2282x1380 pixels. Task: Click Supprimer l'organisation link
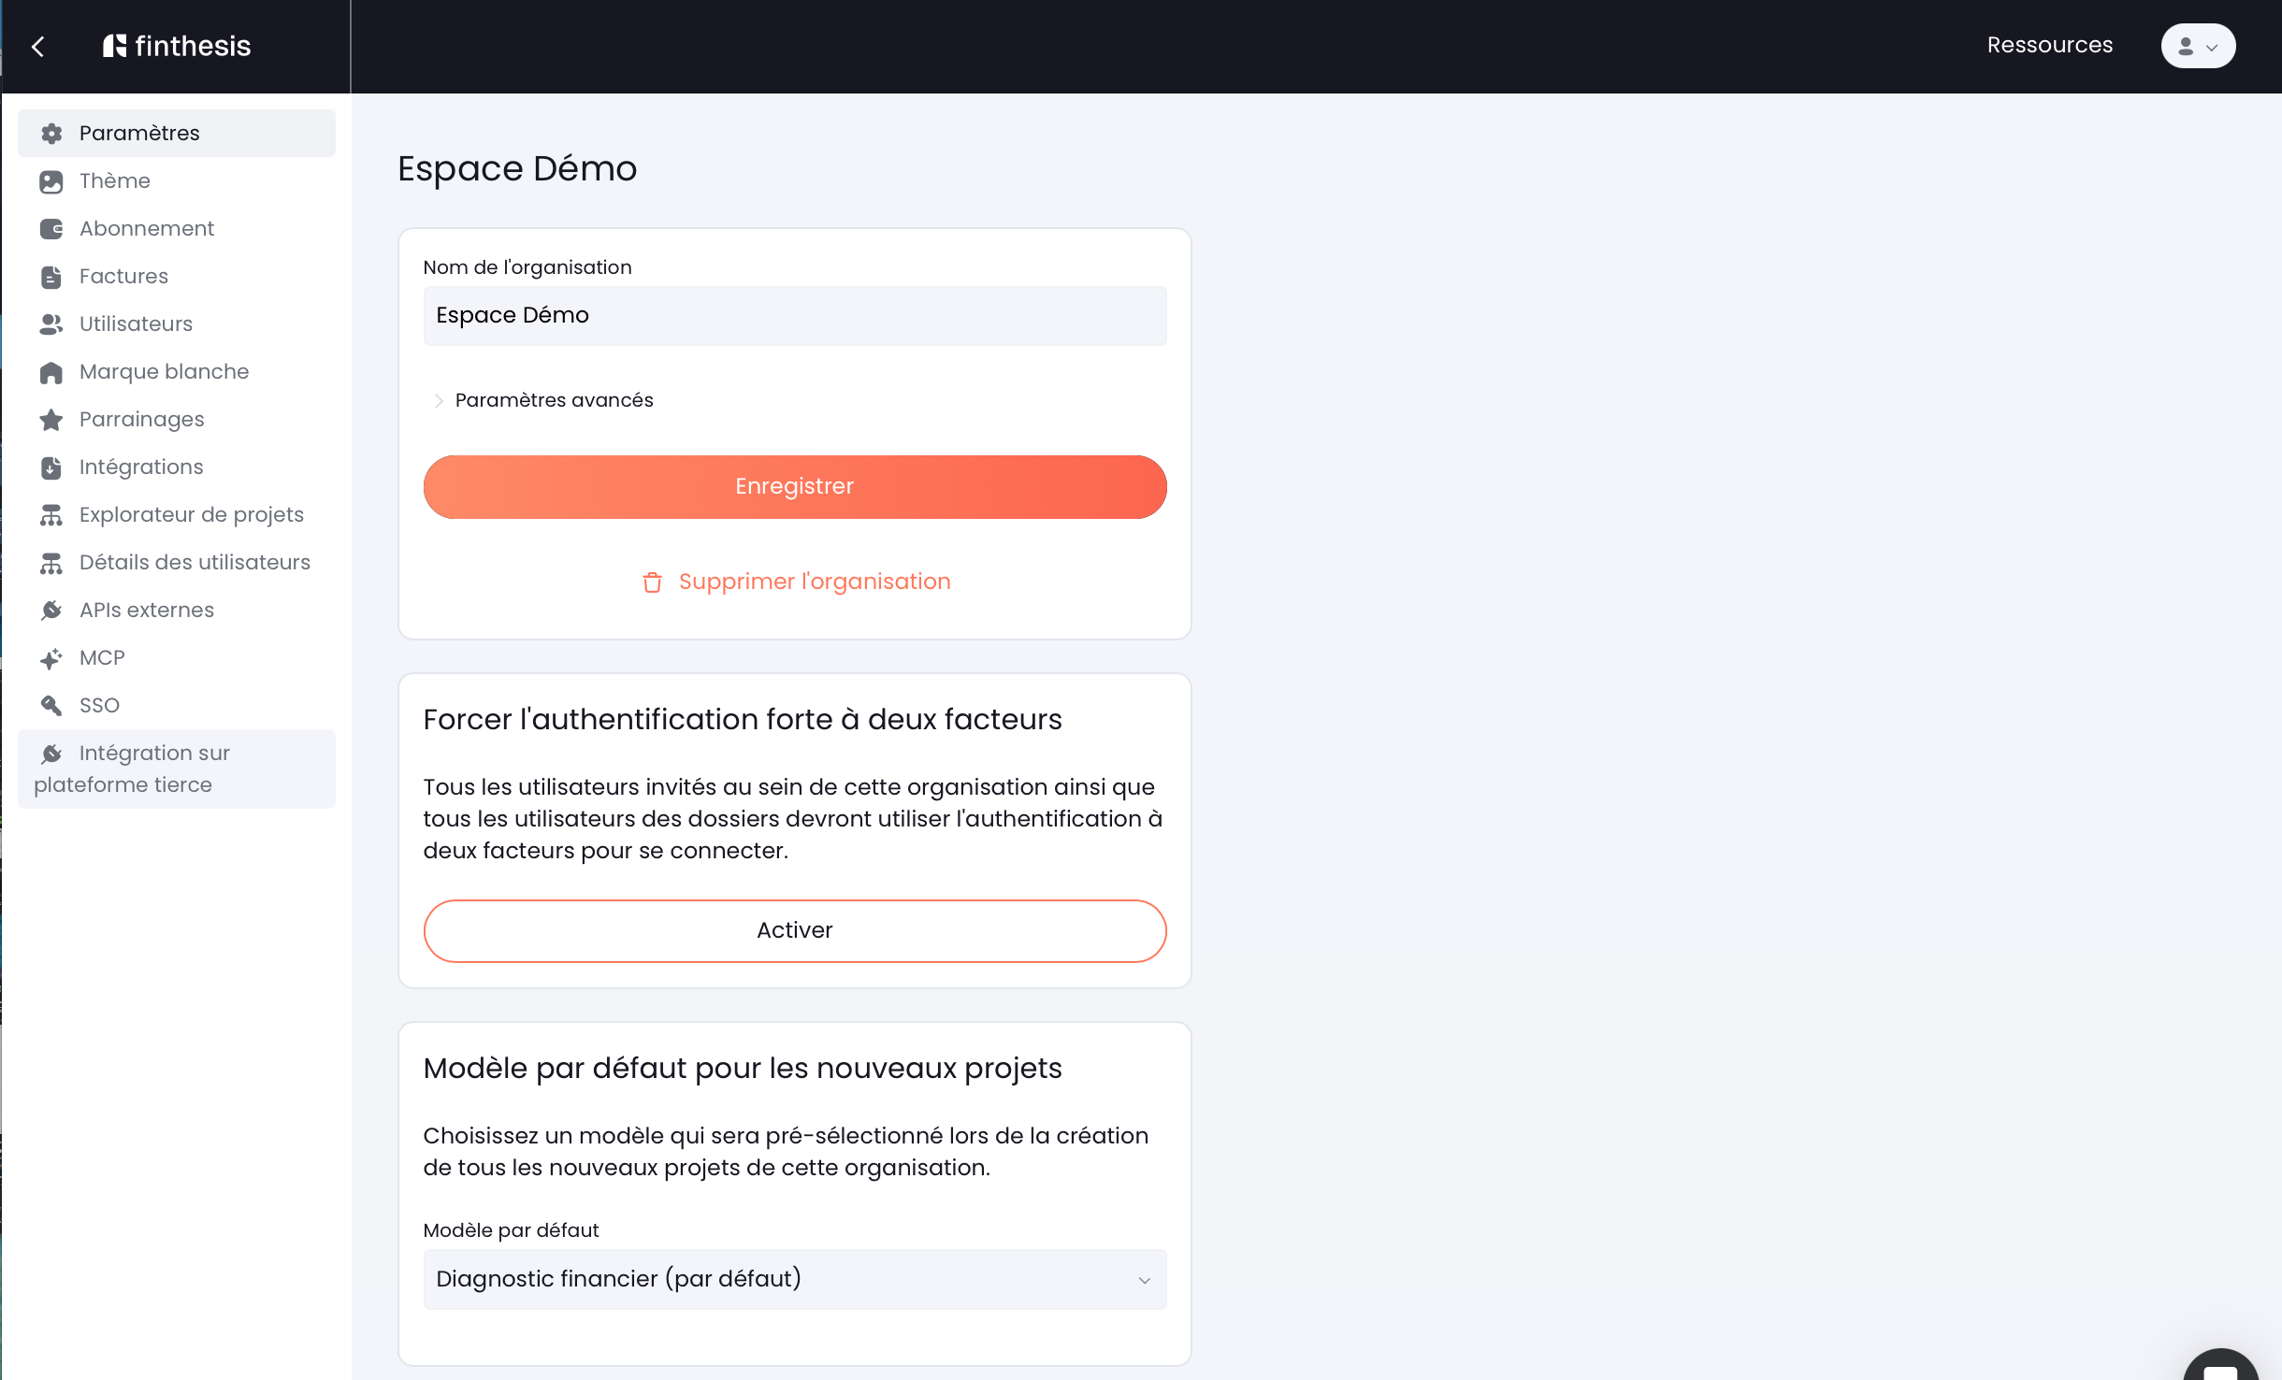pyautogui.click(x=815, y=582)
